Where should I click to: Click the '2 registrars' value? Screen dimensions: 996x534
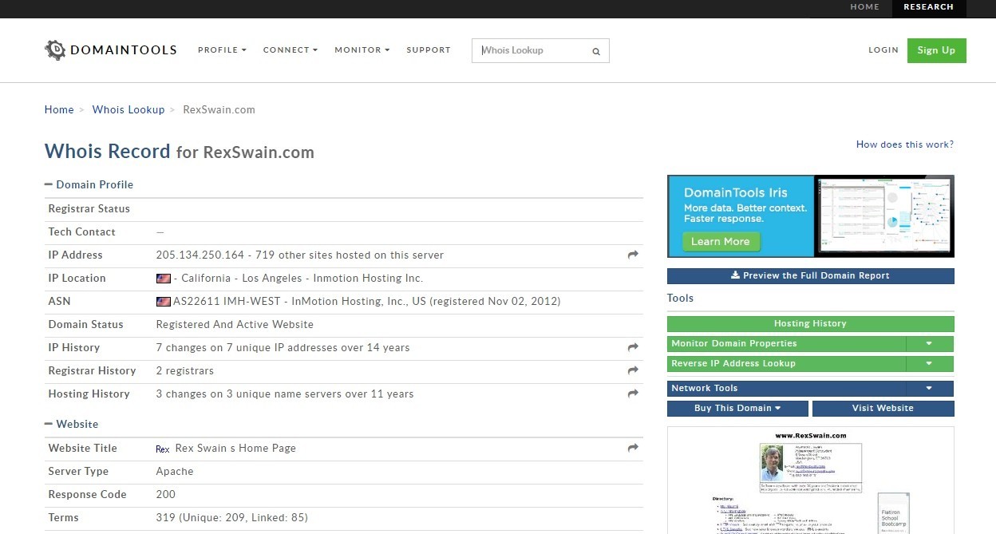[185, 371]
